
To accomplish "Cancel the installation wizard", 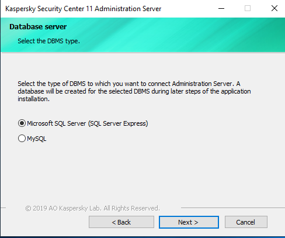I will pyautogui.click(x=246, y=222).
